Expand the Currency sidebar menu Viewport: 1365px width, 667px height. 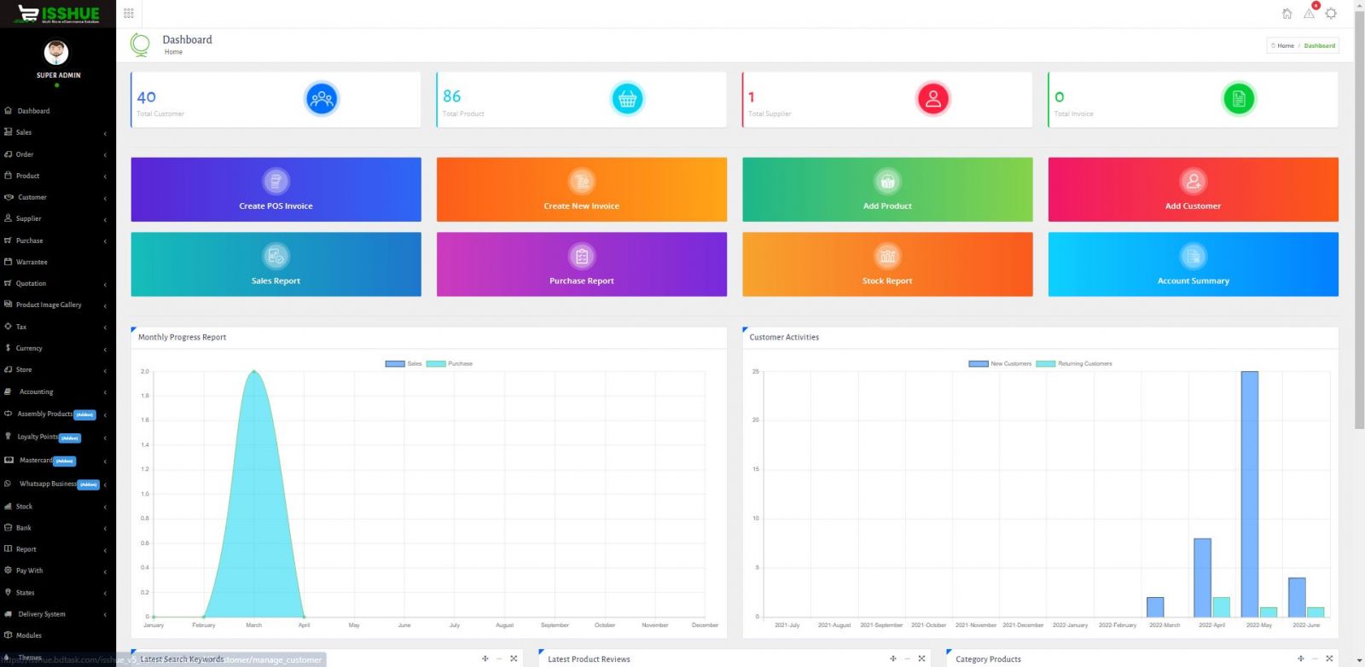pos(56,348)
